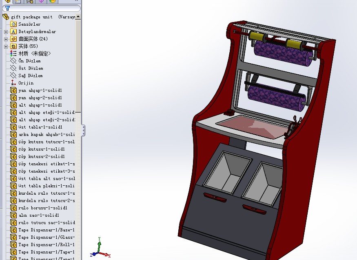The height and width of the screenshot is (260, 357).
Task: Click the 'alın sacı-1-solid1' text
Action: [x=39, y=215]
